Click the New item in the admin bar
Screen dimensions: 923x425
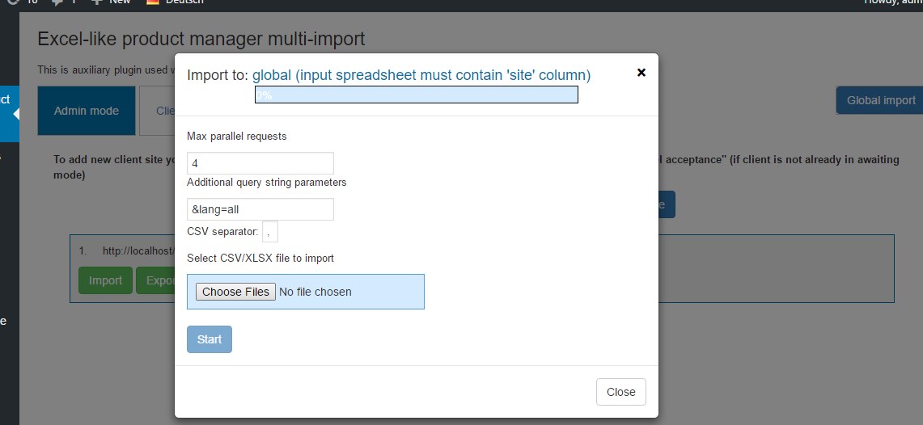click(111, 2)
